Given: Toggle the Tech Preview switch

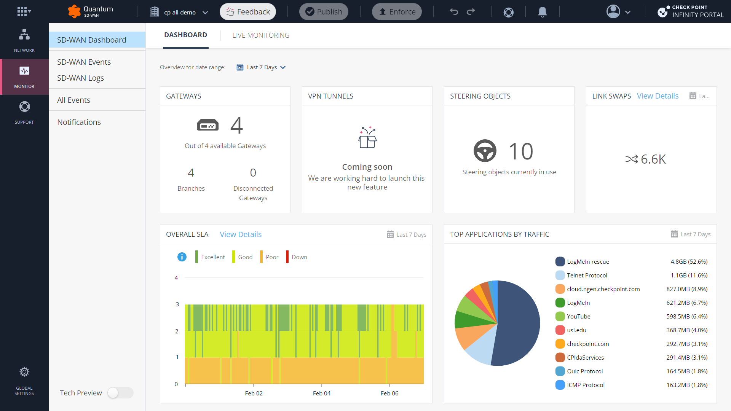Looking at the screenshot, I should (x=120, y=393).
